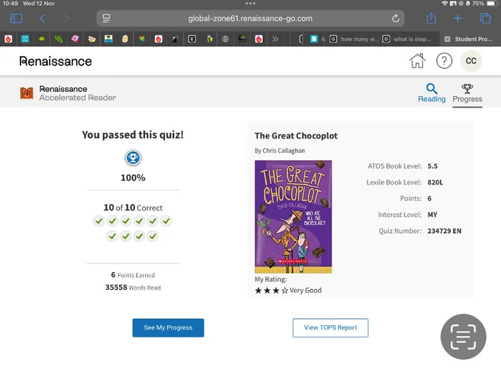Open the Progress trophy tab
Image resolution: width=501 pixels, height=370 pixels.
pyautogui.click(x=467, y=93)
